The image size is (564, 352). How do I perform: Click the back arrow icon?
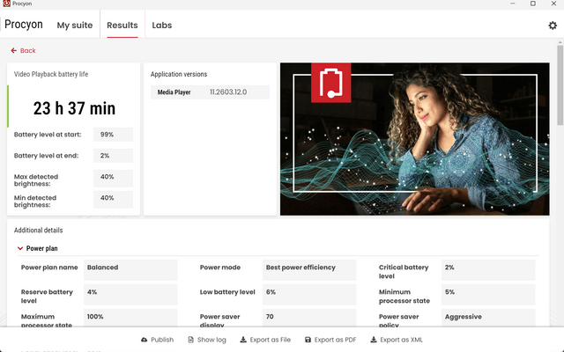click(14, 51)
